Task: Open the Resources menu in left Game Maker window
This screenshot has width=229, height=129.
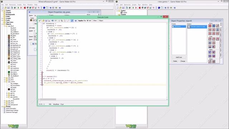Action: point(12,5)
